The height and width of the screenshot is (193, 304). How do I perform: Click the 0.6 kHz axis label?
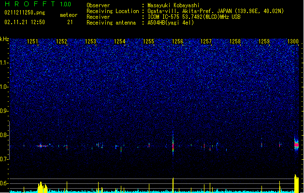tap(4, 183)
